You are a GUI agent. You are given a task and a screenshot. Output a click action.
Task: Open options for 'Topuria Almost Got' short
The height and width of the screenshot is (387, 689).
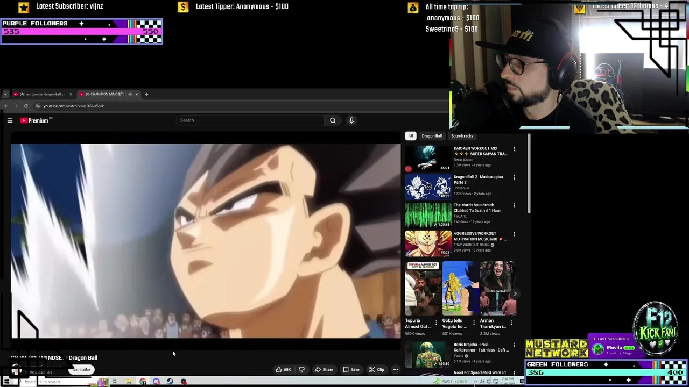tap(436, 323)
